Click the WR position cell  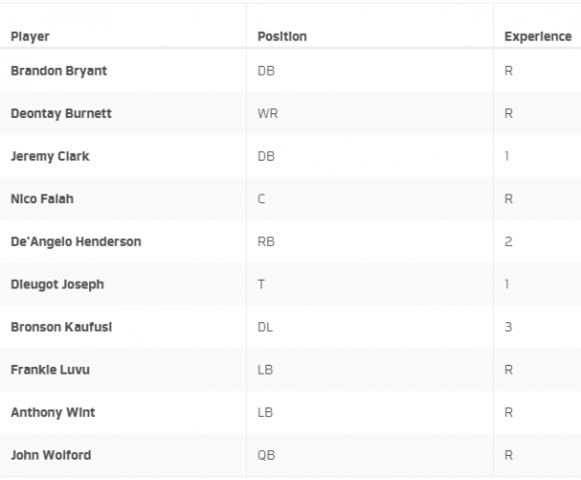(x=267, y=113)
